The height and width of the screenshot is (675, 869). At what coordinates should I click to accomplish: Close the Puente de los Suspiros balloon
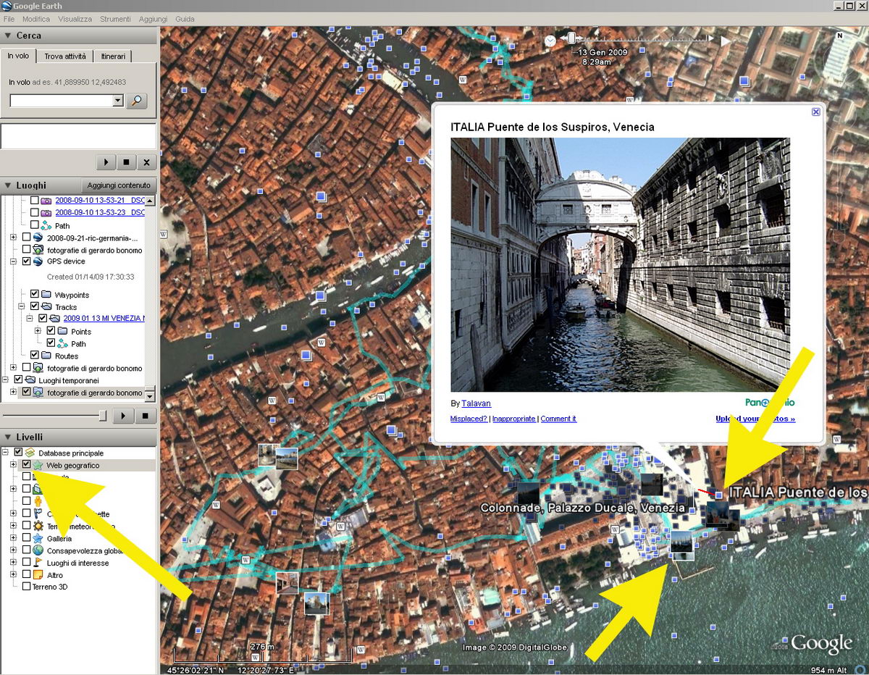(816, 112)
